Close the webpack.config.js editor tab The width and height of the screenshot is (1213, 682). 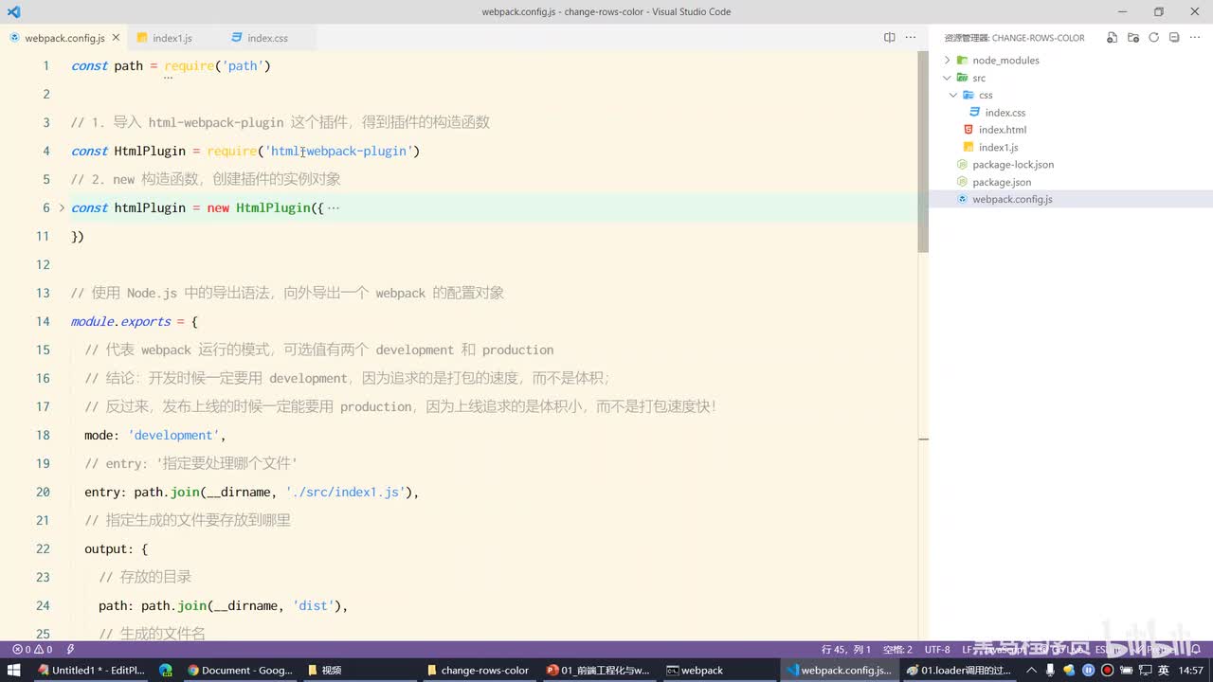click(x=117, y=38)
